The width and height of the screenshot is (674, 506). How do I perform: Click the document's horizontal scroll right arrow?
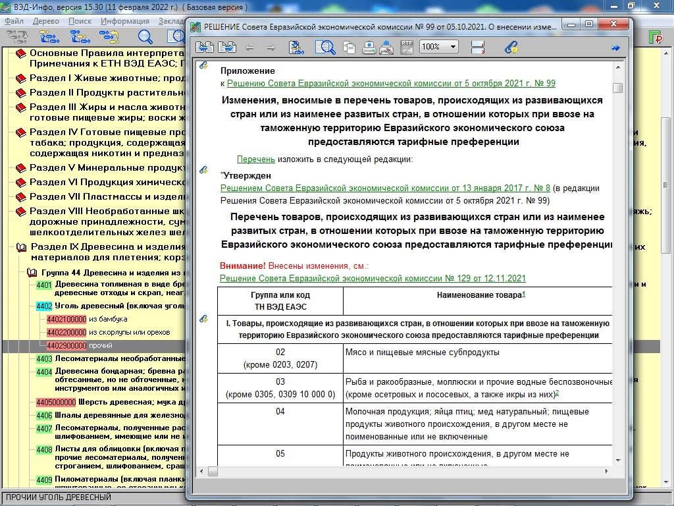point(606,472)
